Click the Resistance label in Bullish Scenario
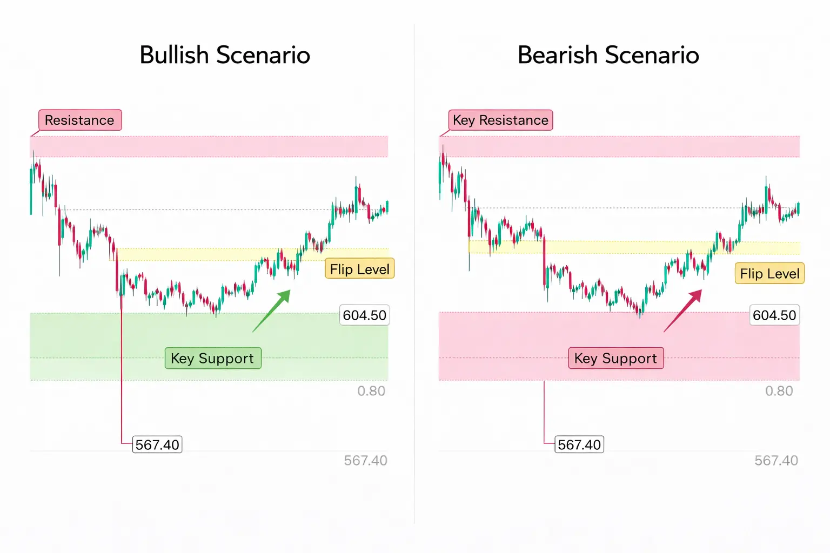The height and width of the screenshot is (553, 830). click(x=80, y=120)
